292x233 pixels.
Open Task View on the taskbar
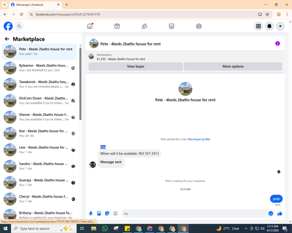point(82,228)
